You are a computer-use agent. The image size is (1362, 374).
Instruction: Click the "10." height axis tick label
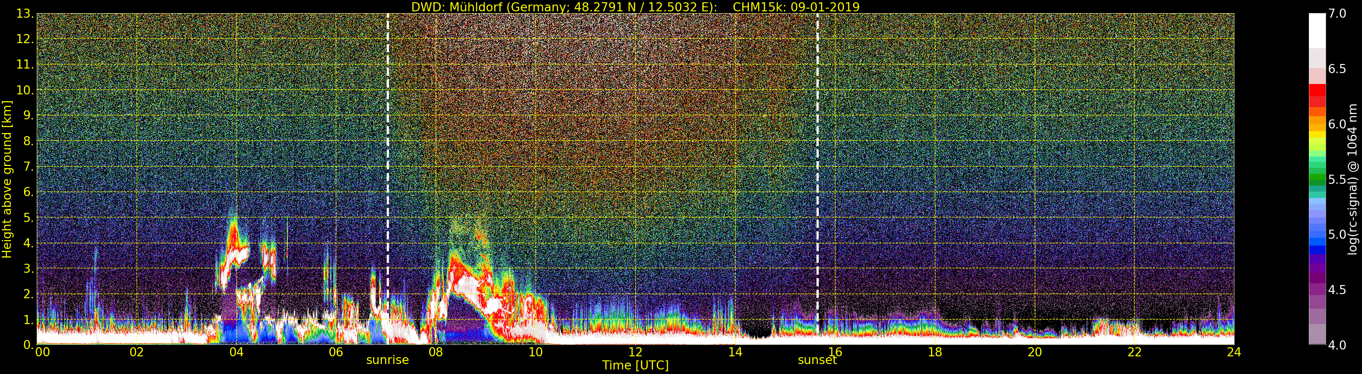coord(25,90)
